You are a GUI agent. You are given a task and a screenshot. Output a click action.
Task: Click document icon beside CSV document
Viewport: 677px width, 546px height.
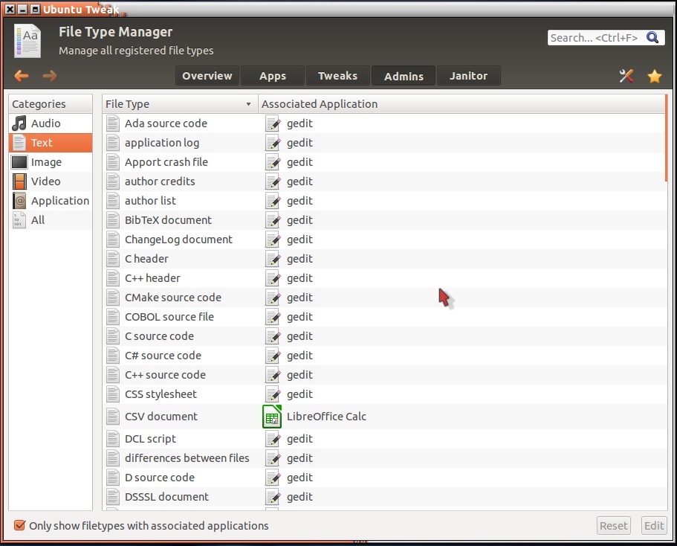tap(113, 417)
